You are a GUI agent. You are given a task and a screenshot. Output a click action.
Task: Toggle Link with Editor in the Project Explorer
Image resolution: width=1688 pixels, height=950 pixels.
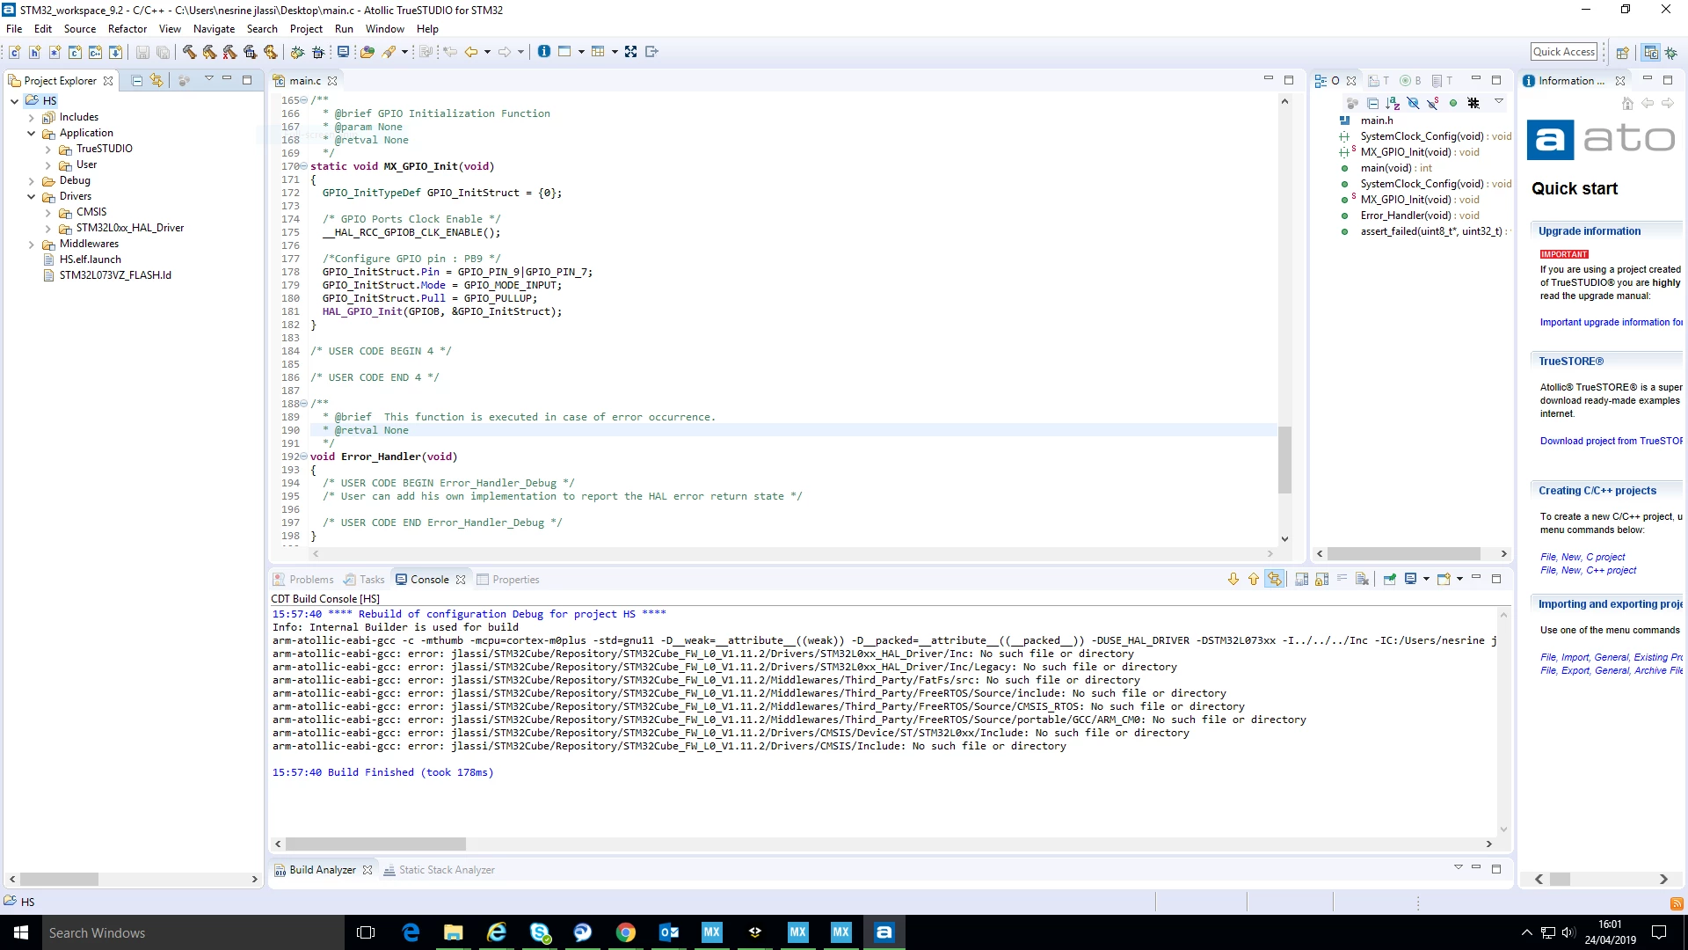point(156,80)
